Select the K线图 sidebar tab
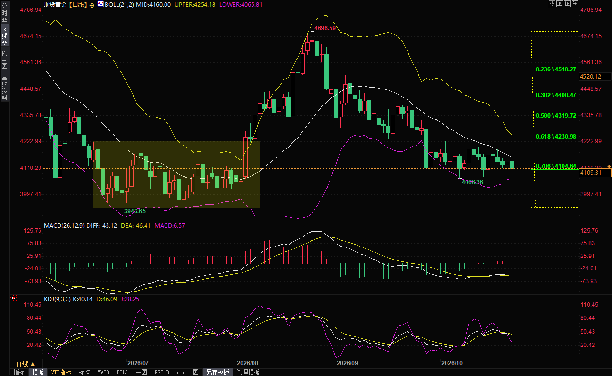 [x=4, y=36]
